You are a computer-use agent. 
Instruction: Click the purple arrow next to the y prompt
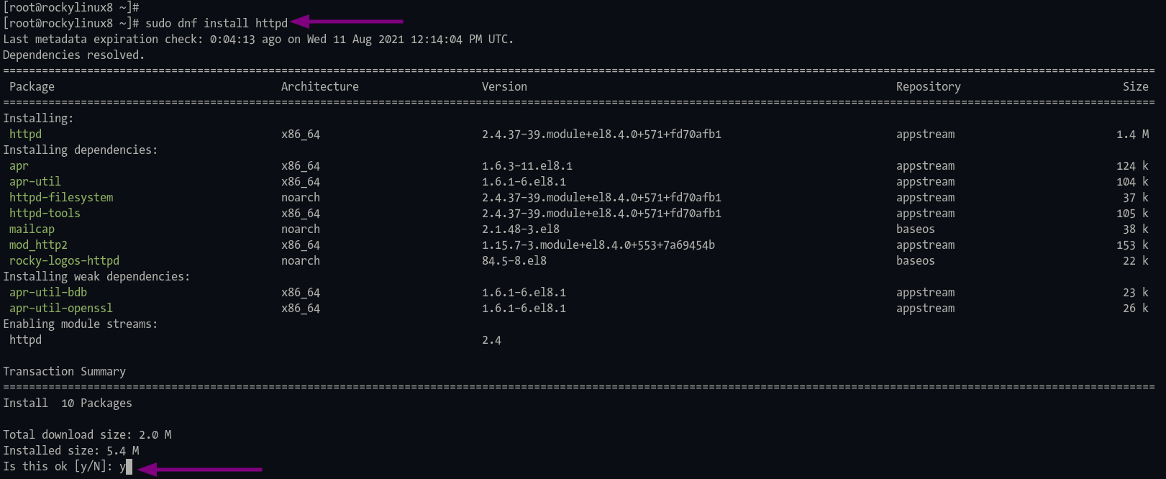[x=199, y=469]
